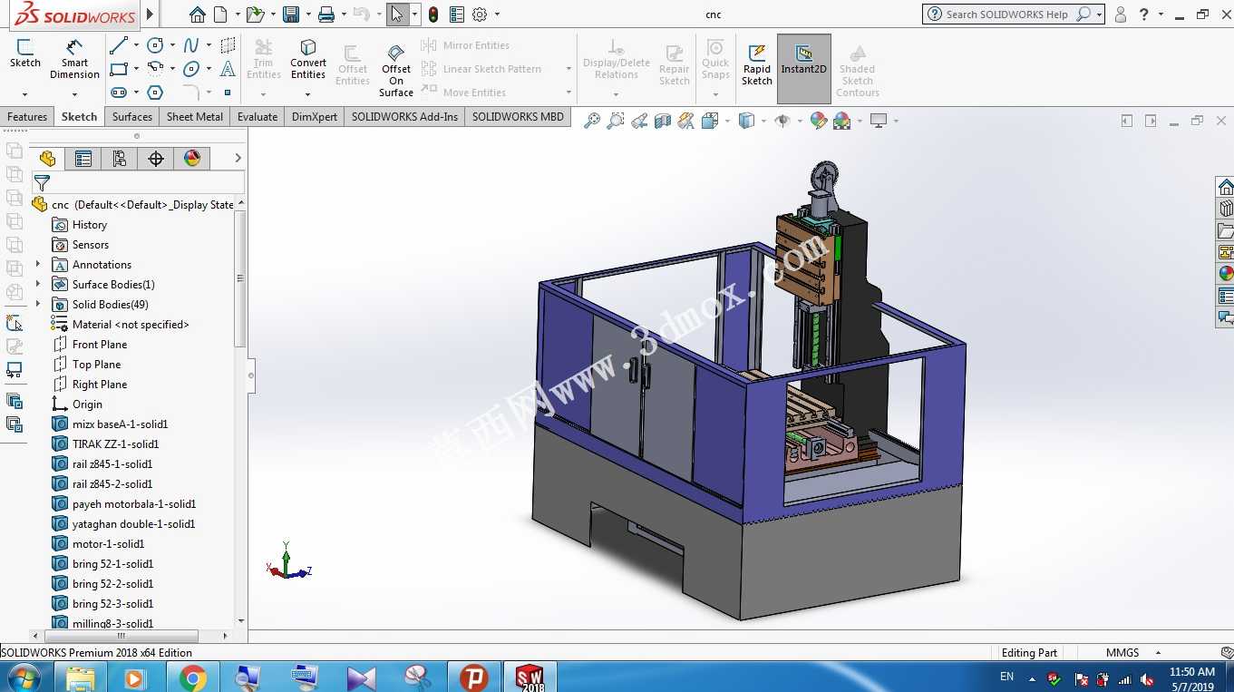Screen dimensions: 1234x692
Task: Open the Circle tool dropdown arrow
Action: click(172, 45)
